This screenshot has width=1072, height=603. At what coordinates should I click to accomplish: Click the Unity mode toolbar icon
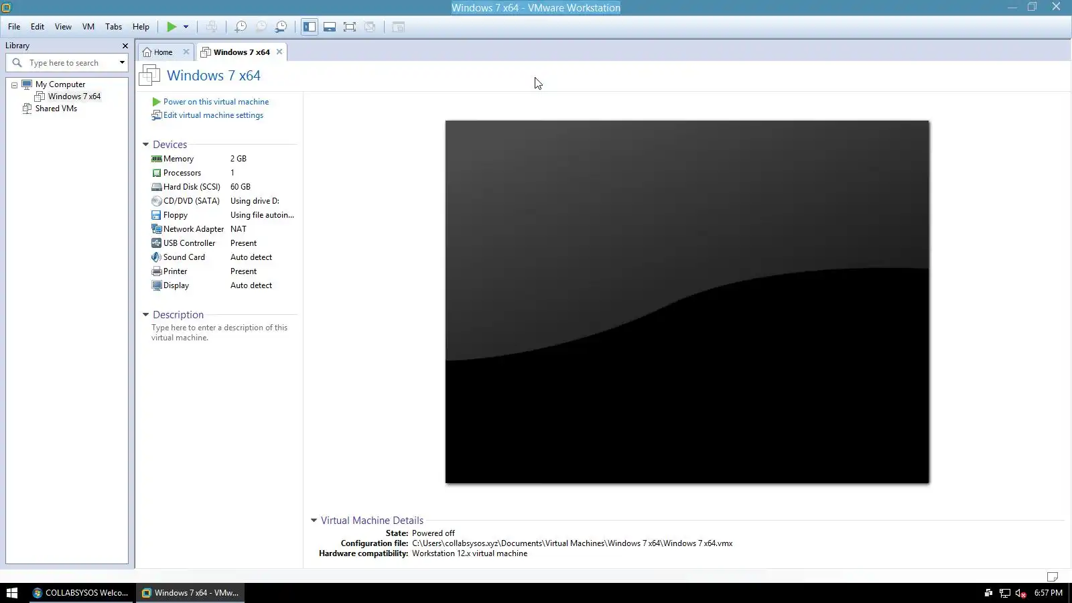tap(370, 27)
